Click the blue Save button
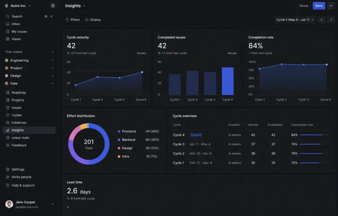338x216 pixels. click(x=319, y=6)
